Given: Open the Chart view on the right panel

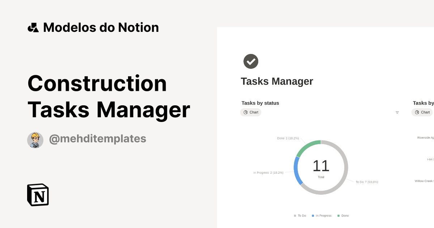Looking at the screenshot, I should pos(422,112).
